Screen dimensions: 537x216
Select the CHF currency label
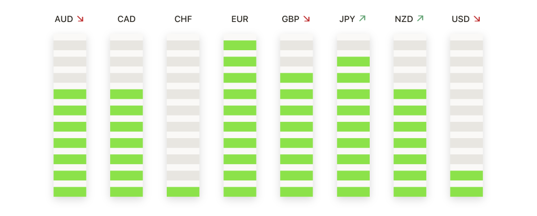[183, 19]
